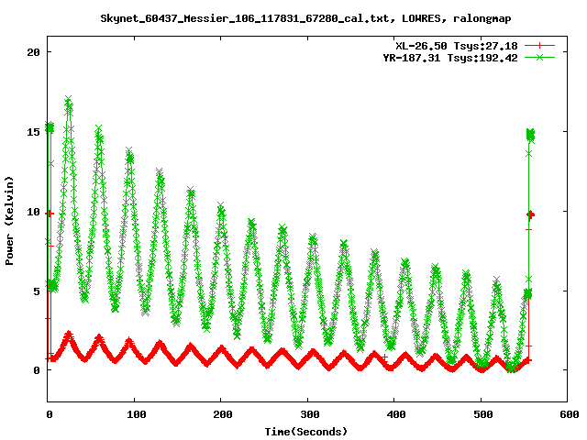The image size is (587, 440).
Task: Select the legend entry "YR-187.31 Tsys:192.42"
Action: click(450, 58)
